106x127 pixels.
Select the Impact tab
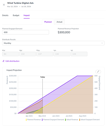click(x=27, y=15)
